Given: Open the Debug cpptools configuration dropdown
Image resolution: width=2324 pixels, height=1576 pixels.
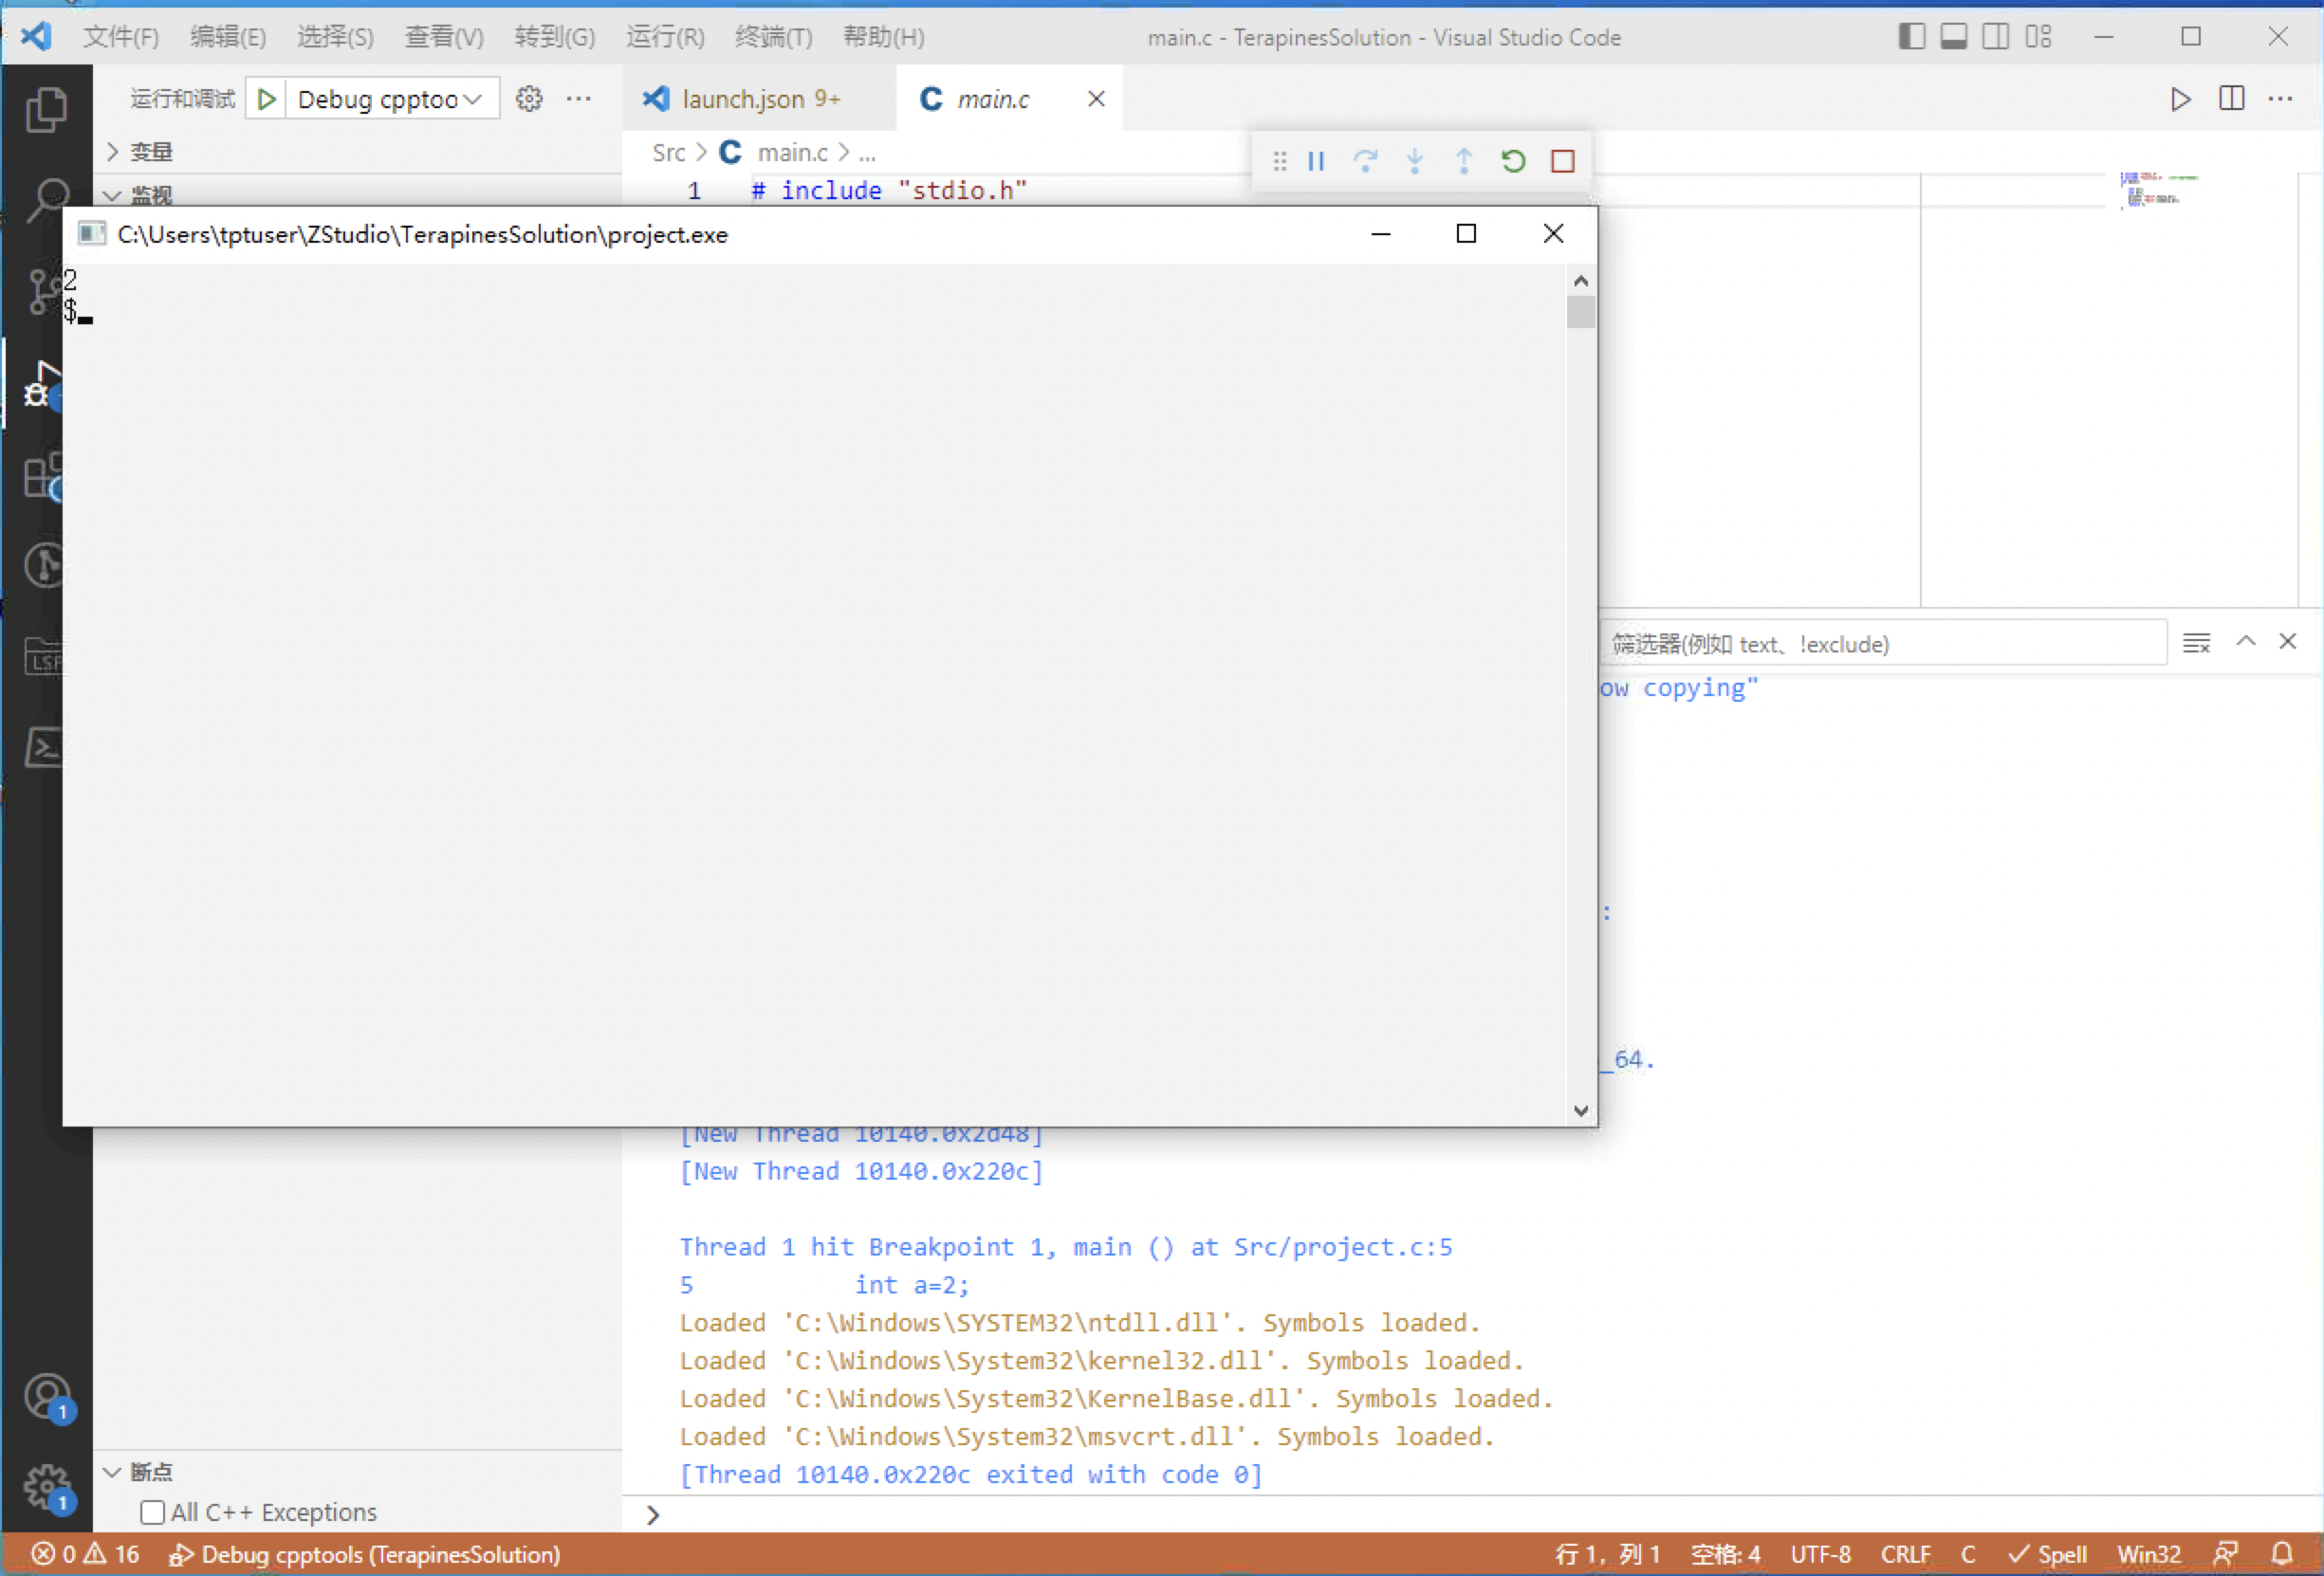Looking at the screenshot, I should coord(390,98).
